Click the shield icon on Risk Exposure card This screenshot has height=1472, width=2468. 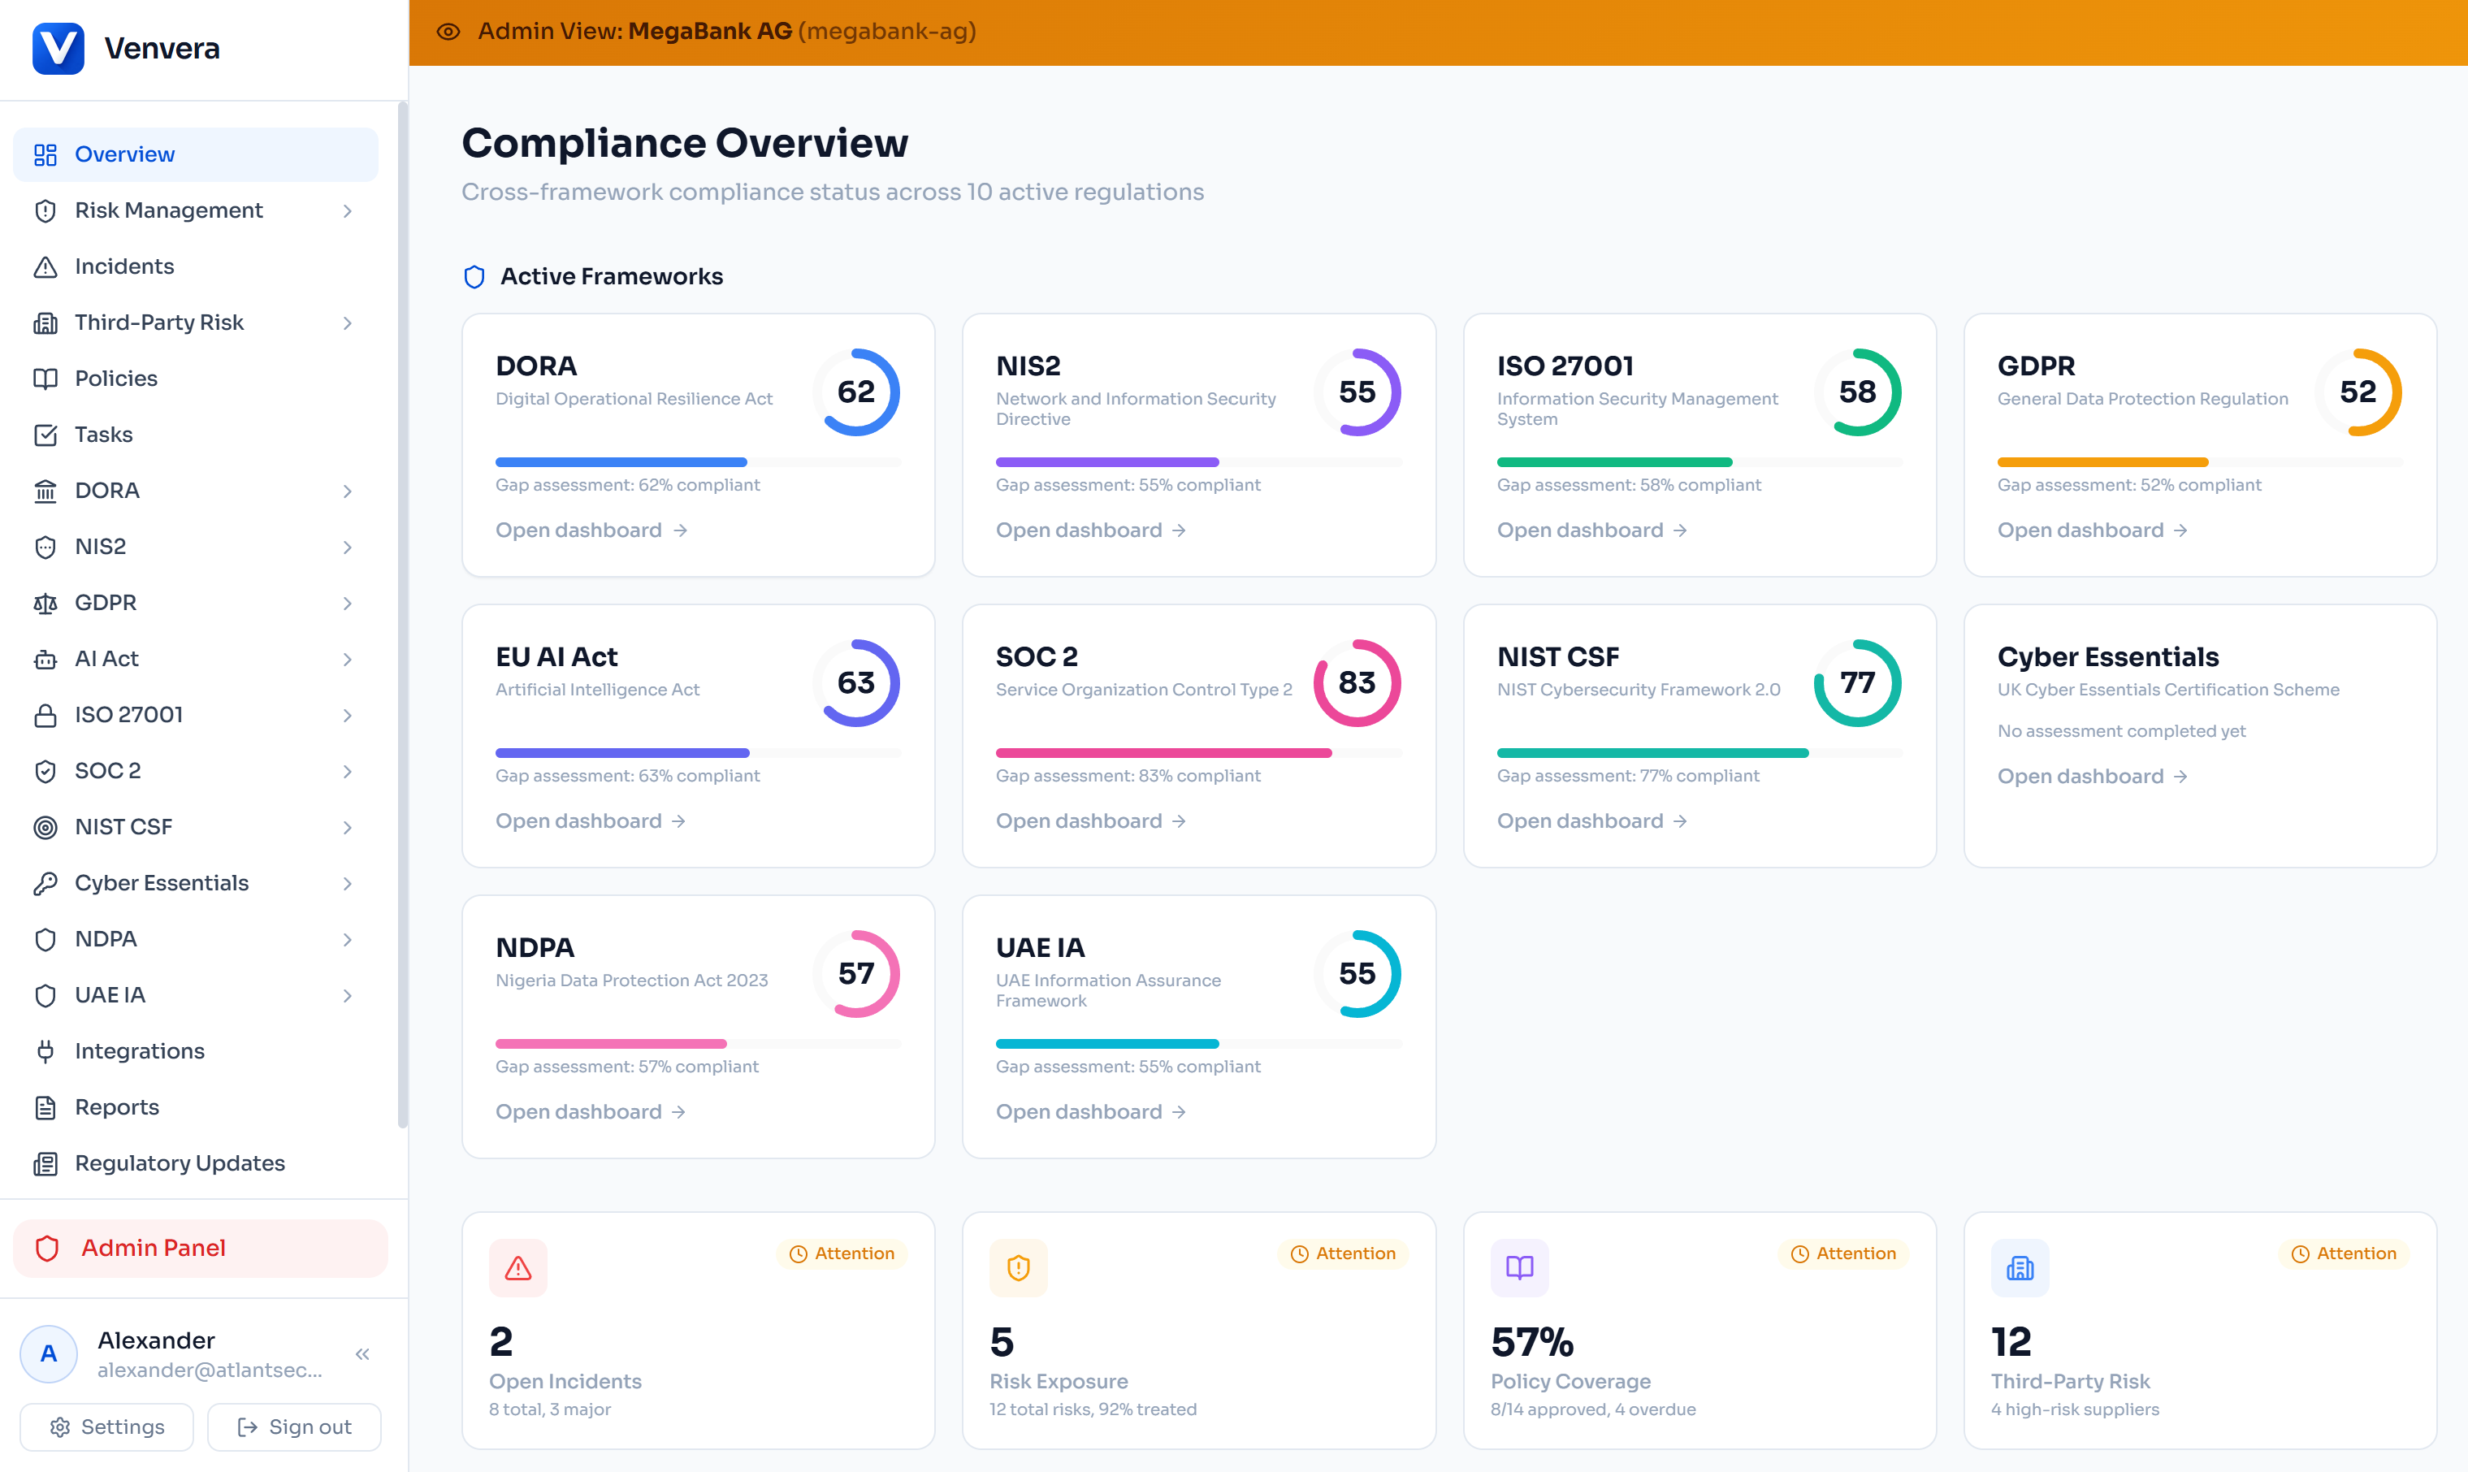[1018, 1267]
